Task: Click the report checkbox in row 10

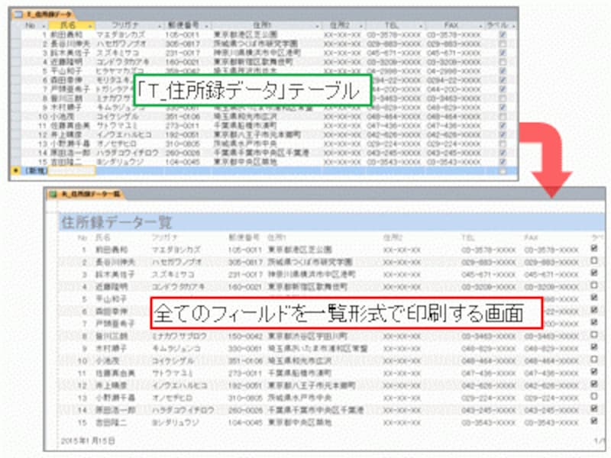Action: pyautogui.click(x=594, y=360)
